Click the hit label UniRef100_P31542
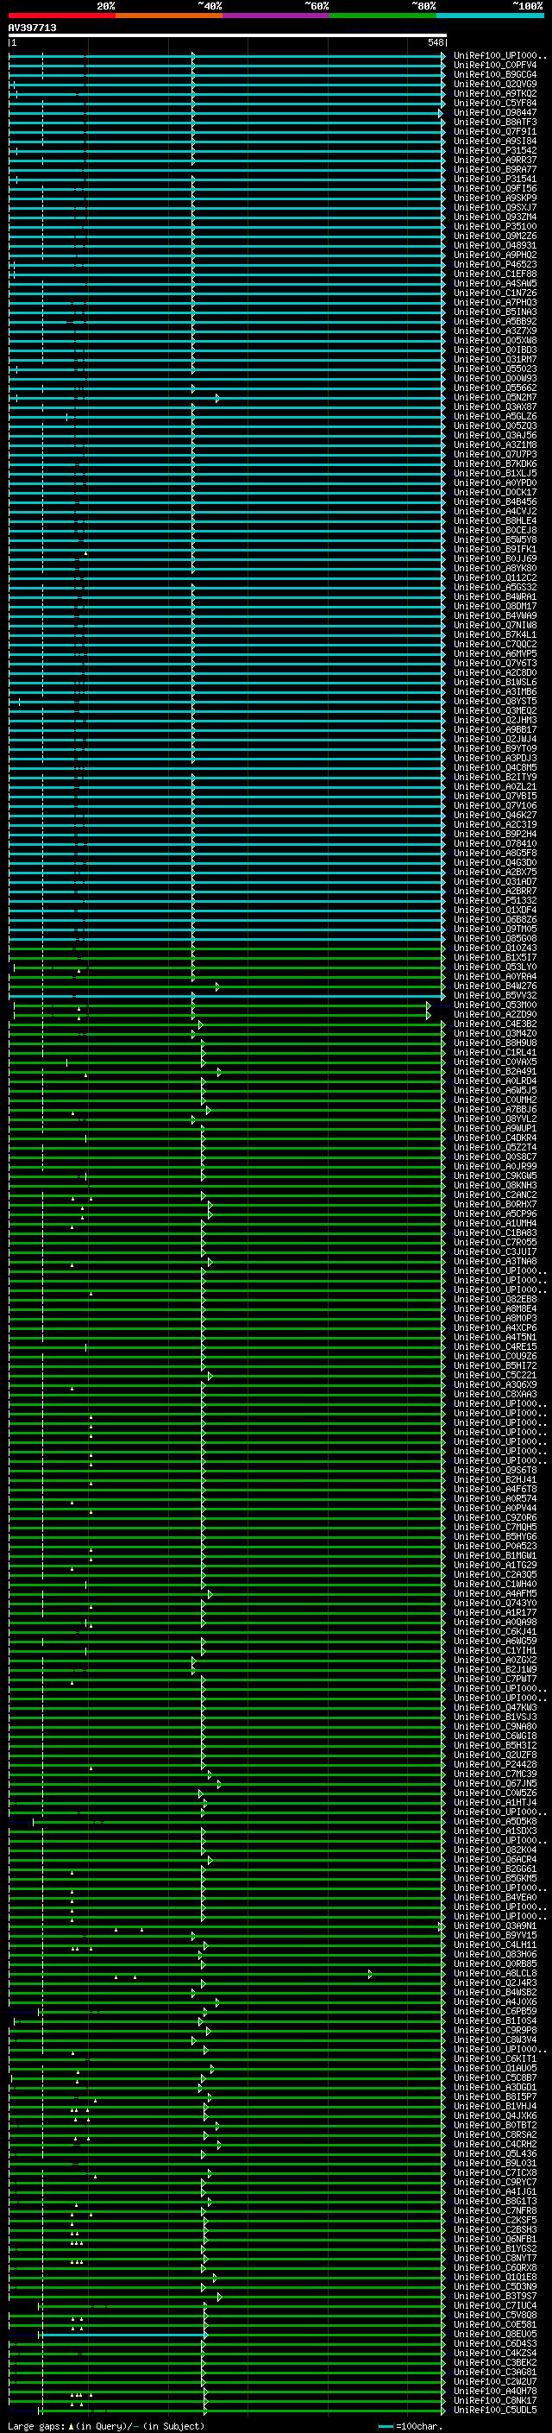The height and width of the screenshot is (2433, 552). 495,150
